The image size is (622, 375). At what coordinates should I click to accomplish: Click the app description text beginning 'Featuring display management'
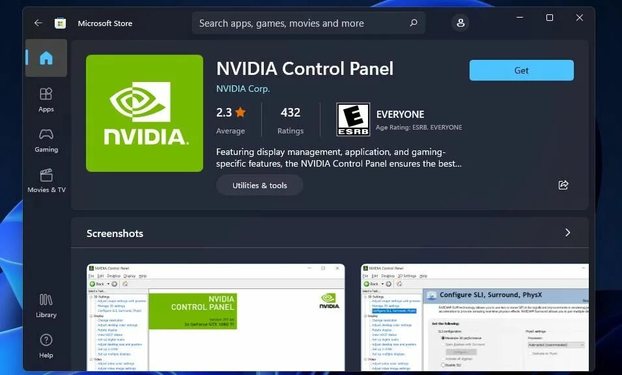click(339, 158)
